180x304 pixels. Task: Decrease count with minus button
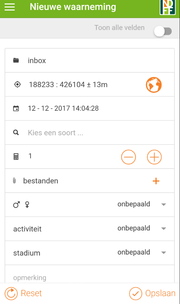click(x=129, y=157)
